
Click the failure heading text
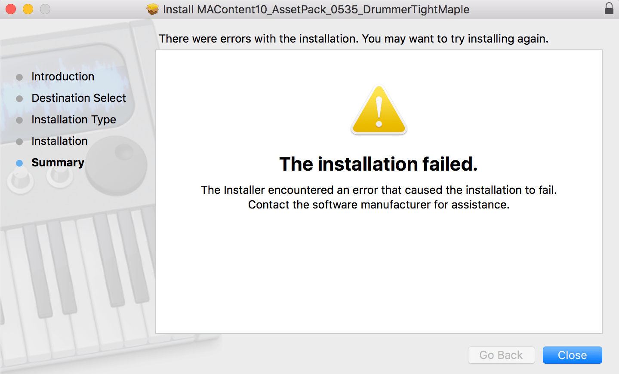pos(378,164)
